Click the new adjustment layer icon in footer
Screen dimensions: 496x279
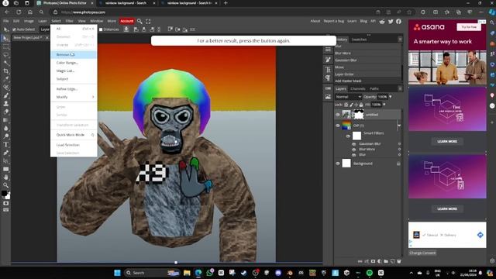pos(380,261)
